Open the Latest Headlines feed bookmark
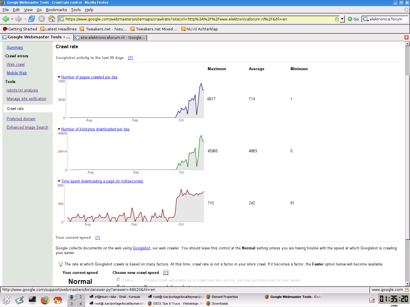This screenshot has height=307, width=410. pyautogui.click(x=58, y=29)
